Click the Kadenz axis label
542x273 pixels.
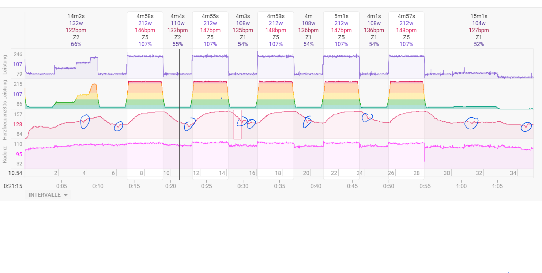(5, 155)
